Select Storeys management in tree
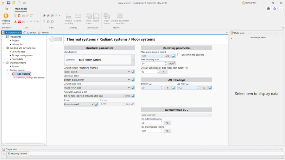The height and width of the screenshot is (160, 285). [x=22, y=55]
